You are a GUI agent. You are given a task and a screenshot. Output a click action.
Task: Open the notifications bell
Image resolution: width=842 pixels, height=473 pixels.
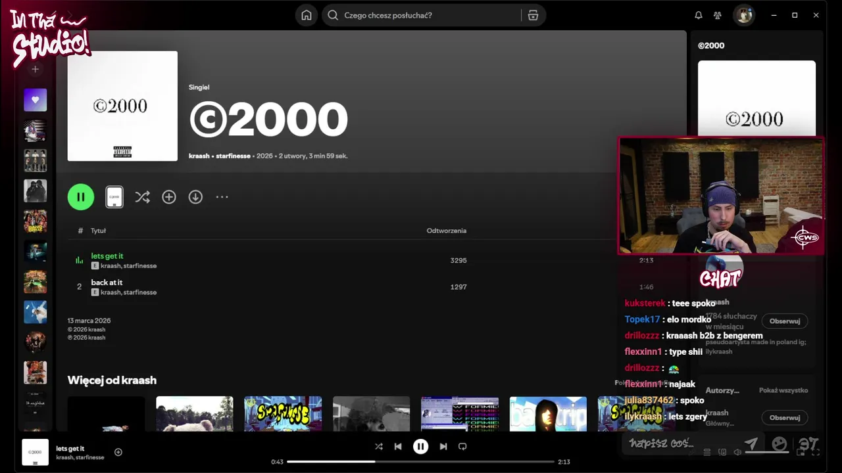699,15
